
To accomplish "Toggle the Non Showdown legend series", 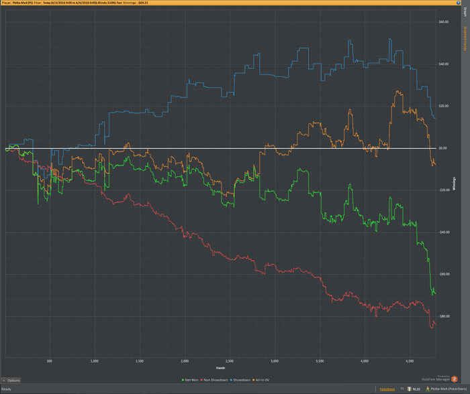I will (x=214, y=380).
